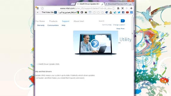Play the video via blue arrow button
171x96 pixels.
coord(95,44)
